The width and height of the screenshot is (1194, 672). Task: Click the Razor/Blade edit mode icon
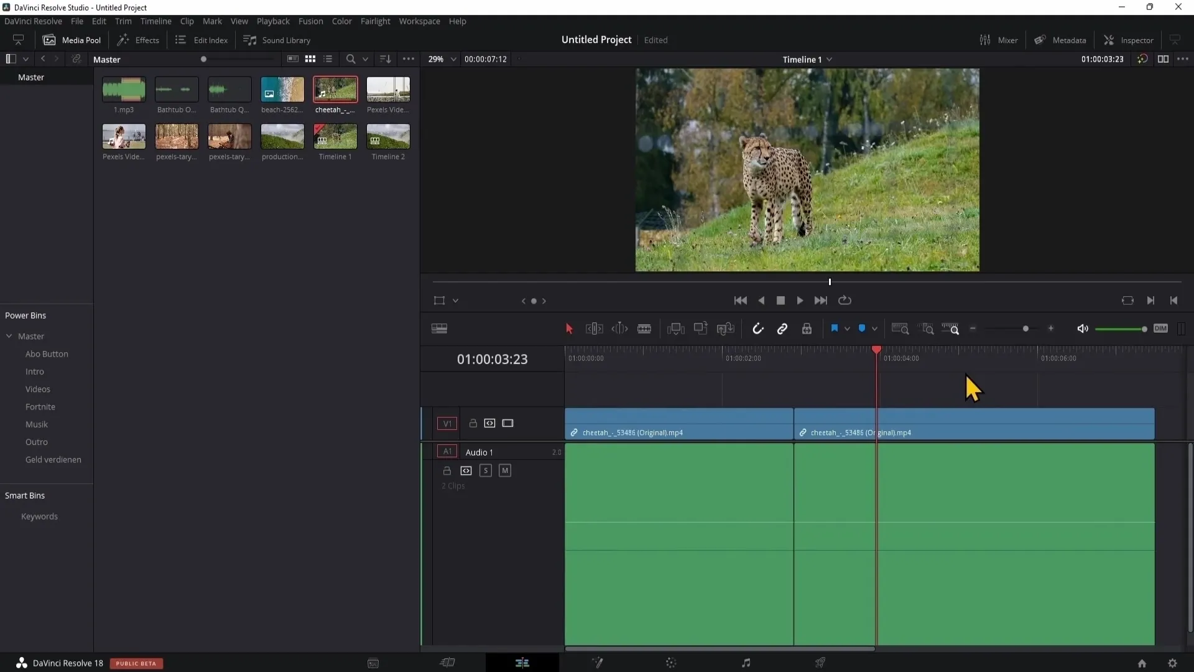[x=644, y=328]
